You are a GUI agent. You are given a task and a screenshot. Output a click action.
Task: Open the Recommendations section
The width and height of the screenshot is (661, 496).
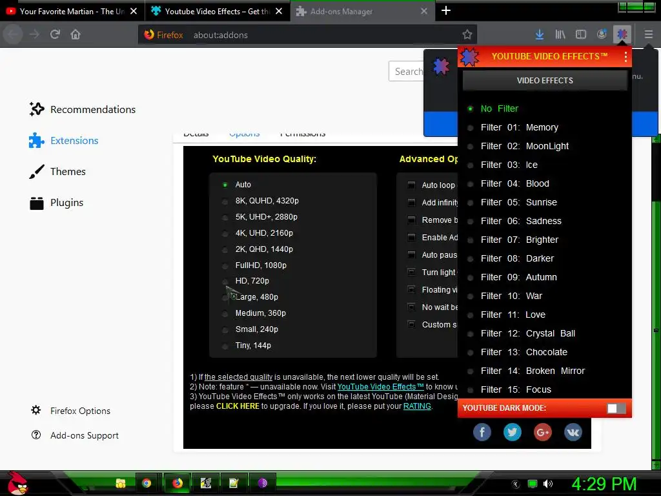pos(82,109)
